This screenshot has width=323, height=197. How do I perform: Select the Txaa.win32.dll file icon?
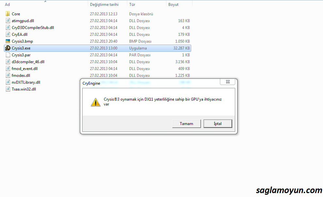point(8,89)
